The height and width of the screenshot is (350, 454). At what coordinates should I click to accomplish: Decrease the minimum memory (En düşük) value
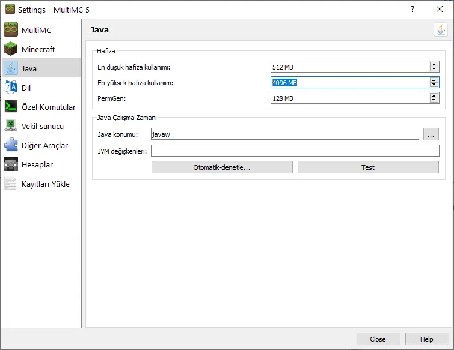pos(434,70)
